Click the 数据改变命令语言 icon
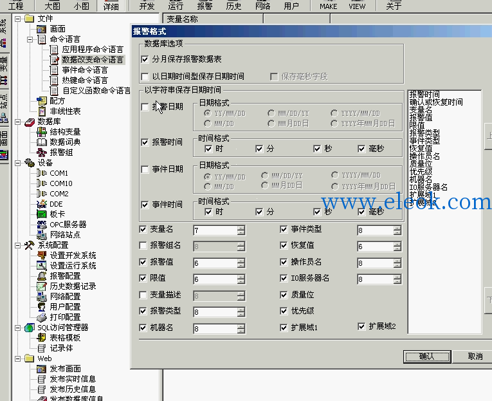 pos(54,60)
